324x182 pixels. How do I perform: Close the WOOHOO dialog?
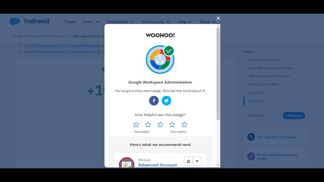click(218, 18)
